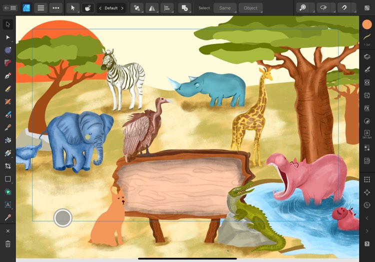
Task: Go to previous preset with left chevron
Action: (x=100, y=8)
